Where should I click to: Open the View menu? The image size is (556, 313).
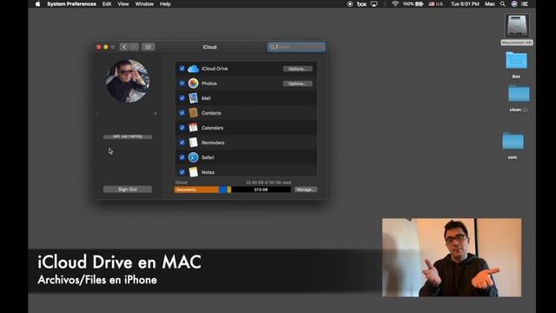coord(123,3)
